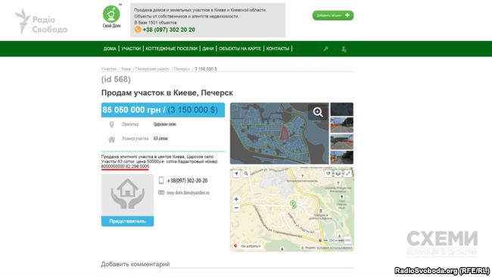
Task: Click the Добавить комментарий heading
Action: coord(135,264)
